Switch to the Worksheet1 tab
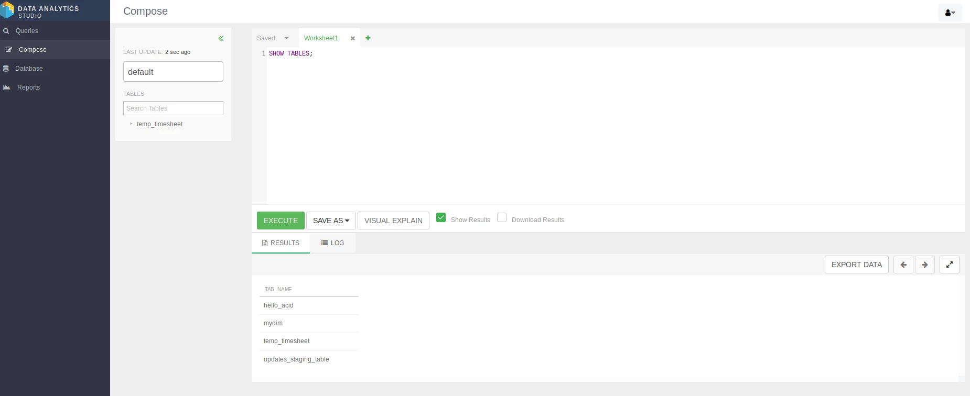 pos(321,38)
